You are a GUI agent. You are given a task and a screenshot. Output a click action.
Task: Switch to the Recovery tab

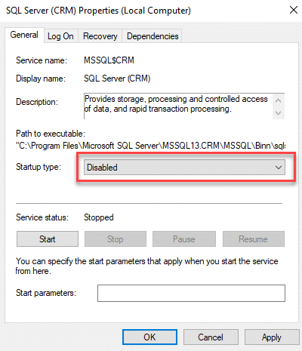[x=100, y=36]
